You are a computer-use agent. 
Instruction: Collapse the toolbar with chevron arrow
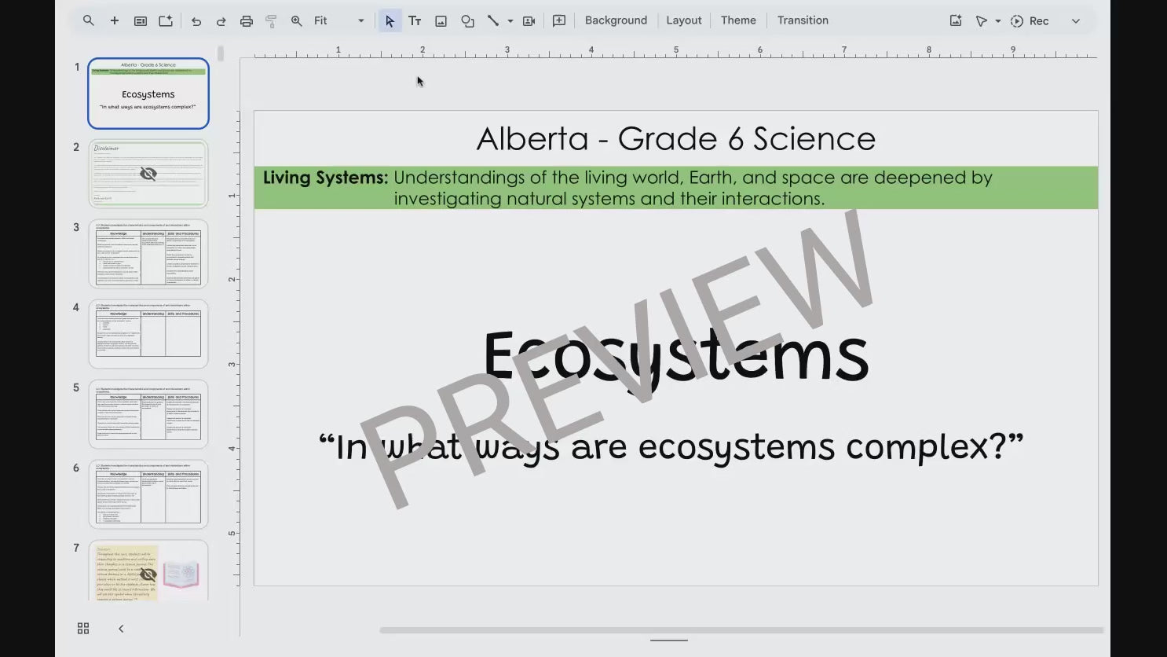[x=1076, y=21]
